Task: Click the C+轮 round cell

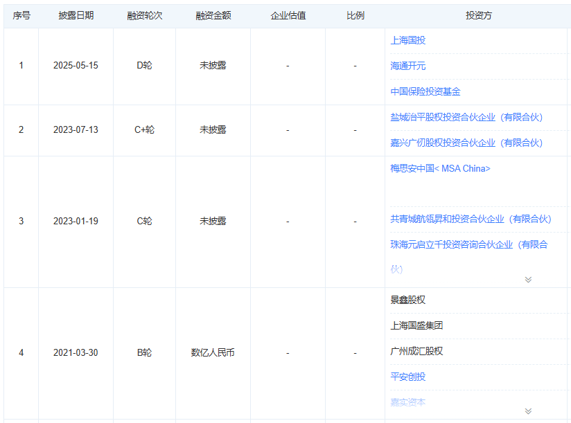Action: 145,130
